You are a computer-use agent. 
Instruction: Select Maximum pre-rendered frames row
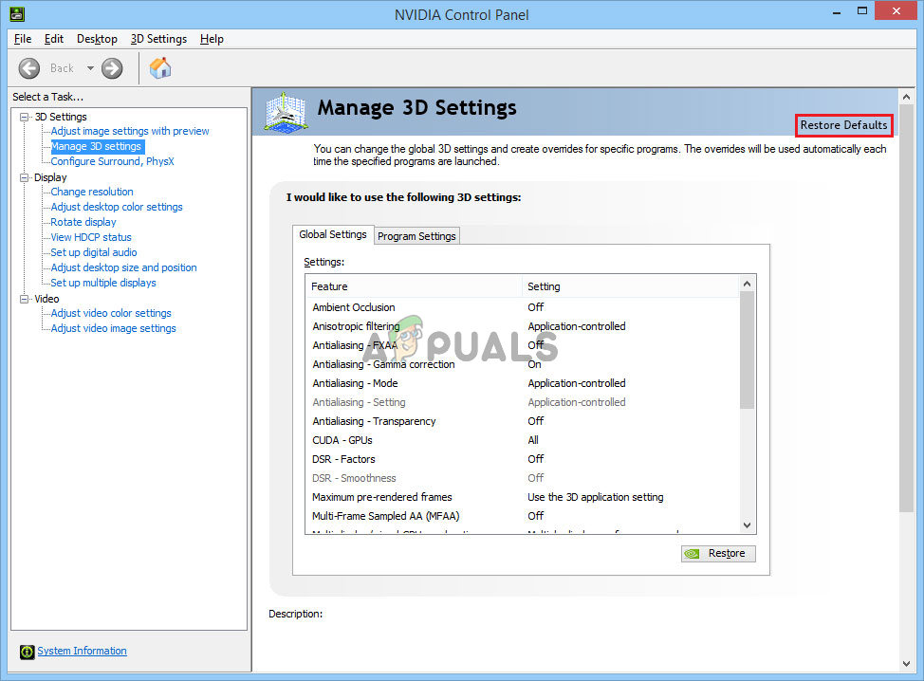pyautogui.click(x=522, y=497)
